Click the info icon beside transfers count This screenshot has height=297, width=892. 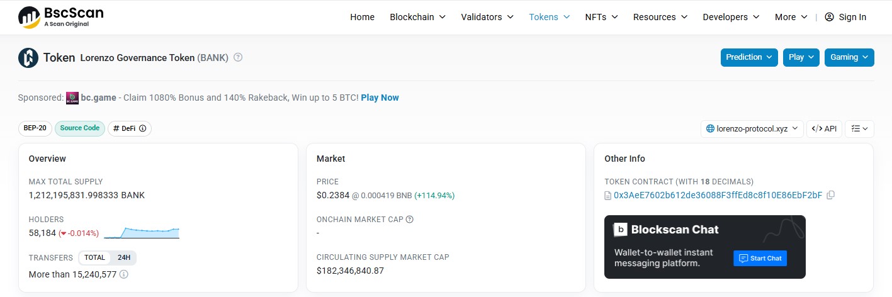tap(124, 274)
